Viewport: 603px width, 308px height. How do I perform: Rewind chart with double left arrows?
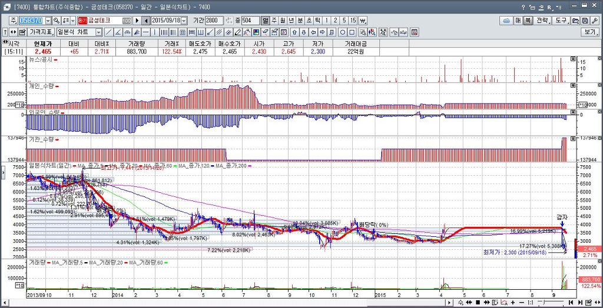tap(469, 302)
